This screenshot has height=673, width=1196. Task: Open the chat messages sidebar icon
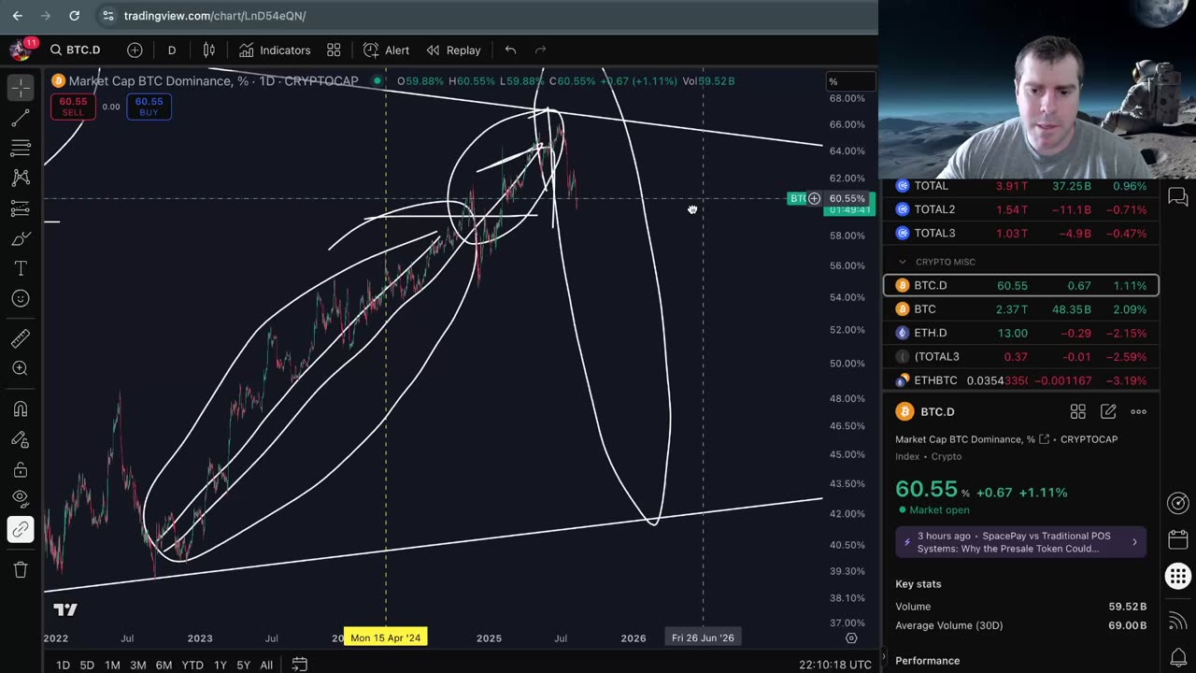(x=1178, y=197)
